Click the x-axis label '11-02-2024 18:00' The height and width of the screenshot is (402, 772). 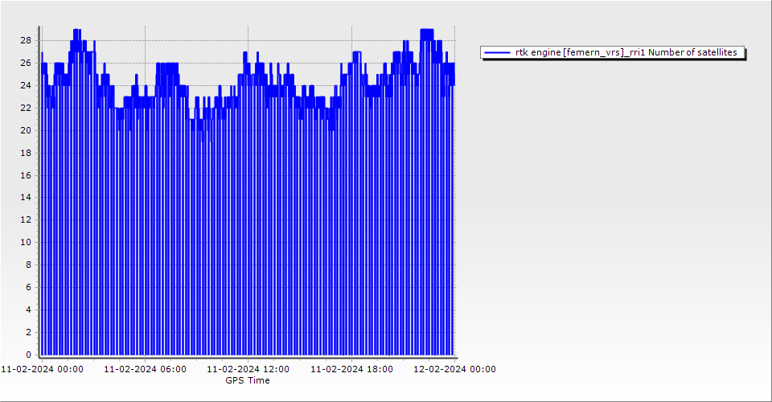coord(351,370)
